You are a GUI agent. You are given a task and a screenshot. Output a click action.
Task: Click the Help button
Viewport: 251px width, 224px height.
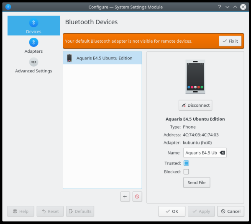(20, 211)
